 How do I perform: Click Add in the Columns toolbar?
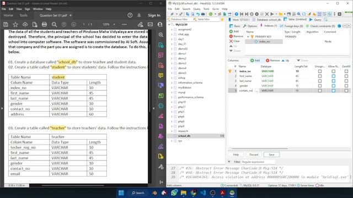(255, 61)
